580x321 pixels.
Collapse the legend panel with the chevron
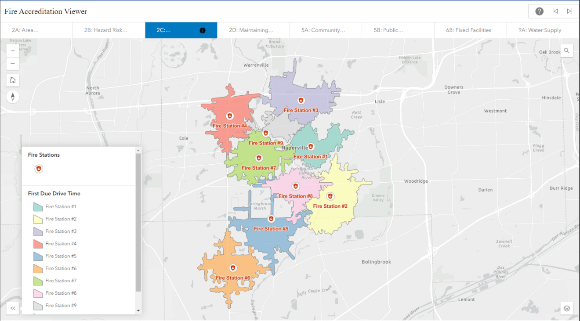click(x=13, y=308)
